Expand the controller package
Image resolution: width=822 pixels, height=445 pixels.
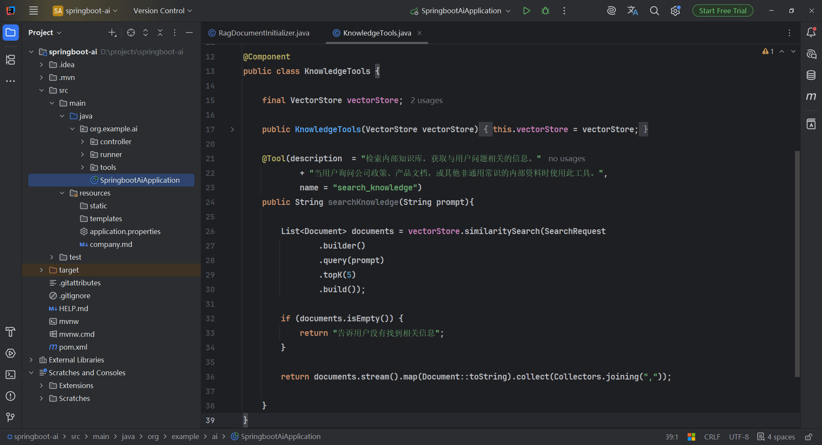click(x=83, y=142)
